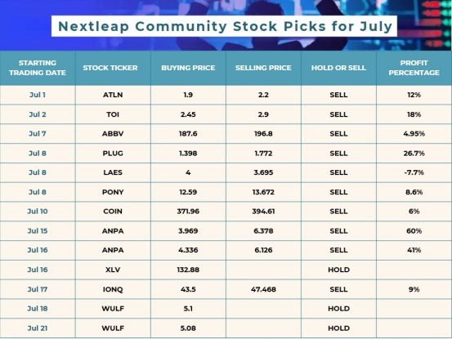The height and width of the screenshot is (339, 452).
Task: Click the Nextleap Community Stock Picks title
Action: pyautogui.click(x=225, y=26)
